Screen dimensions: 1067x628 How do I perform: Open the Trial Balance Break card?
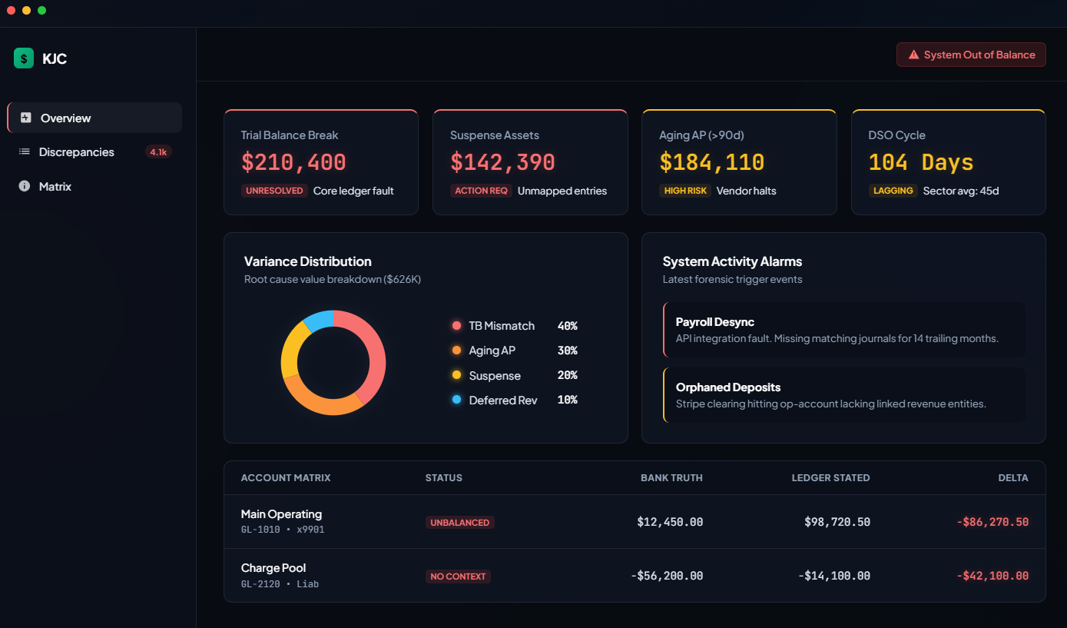[x=321, y=162]
